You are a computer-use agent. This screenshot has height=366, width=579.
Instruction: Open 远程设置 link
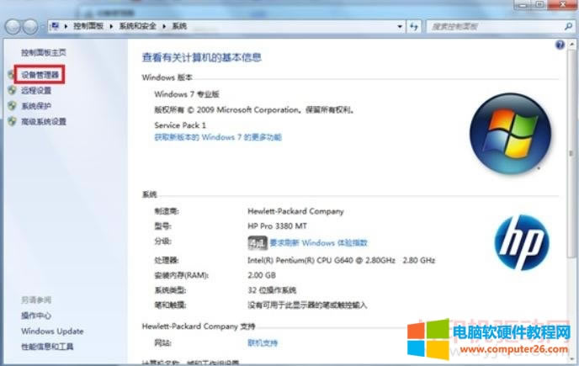[x=36, y=91]
